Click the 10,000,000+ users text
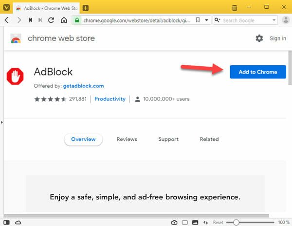The width and height of the screenshot is (292, 226). point(166,99)
